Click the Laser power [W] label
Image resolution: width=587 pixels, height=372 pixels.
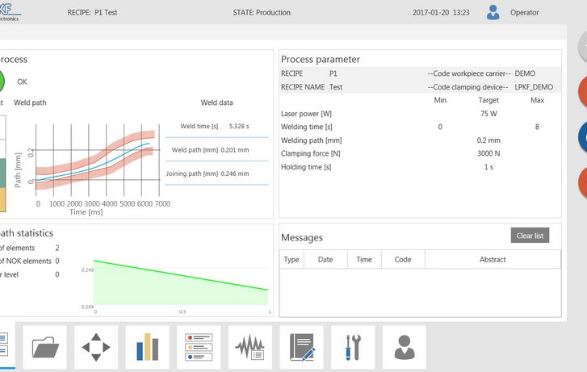coord(306,114)
